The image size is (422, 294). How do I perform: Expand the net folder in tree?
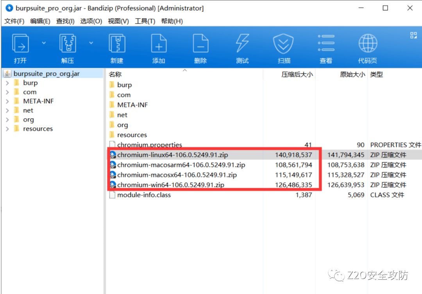point(7,110)
